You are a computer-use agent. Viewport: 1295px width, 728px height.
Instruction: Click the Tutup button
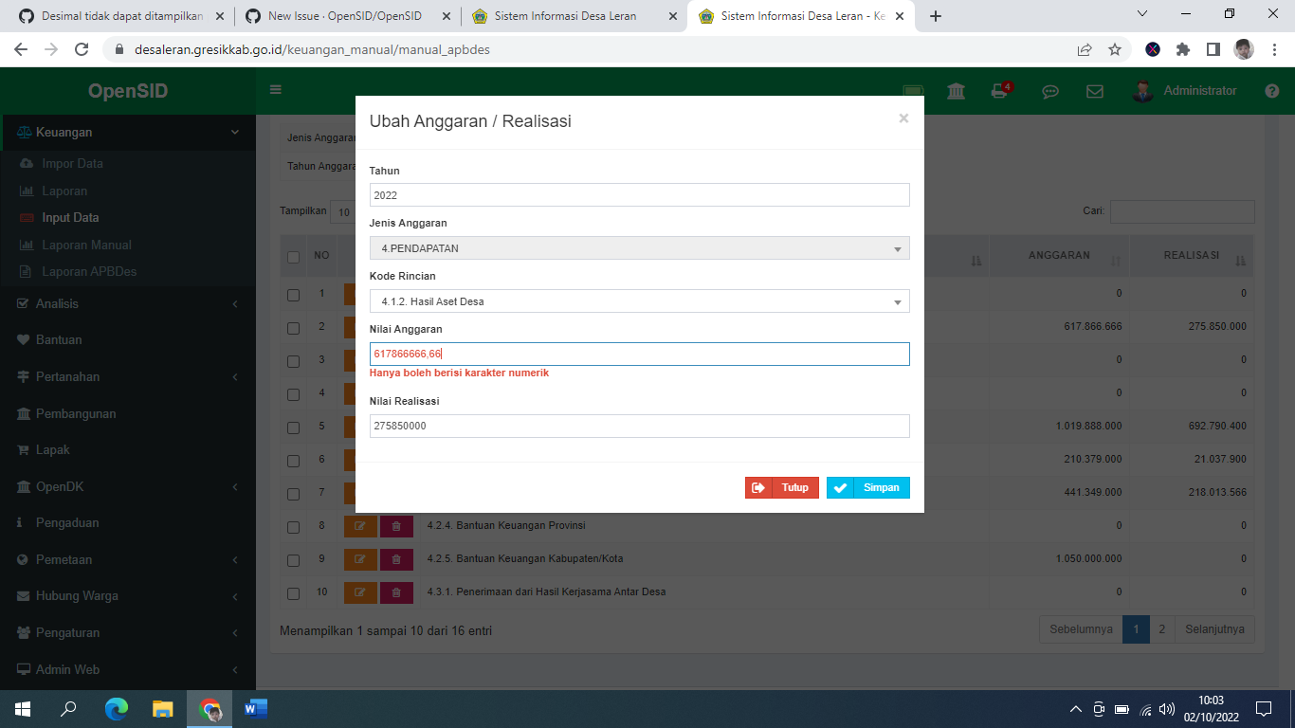pyautogui.click(x=781, y=487)
